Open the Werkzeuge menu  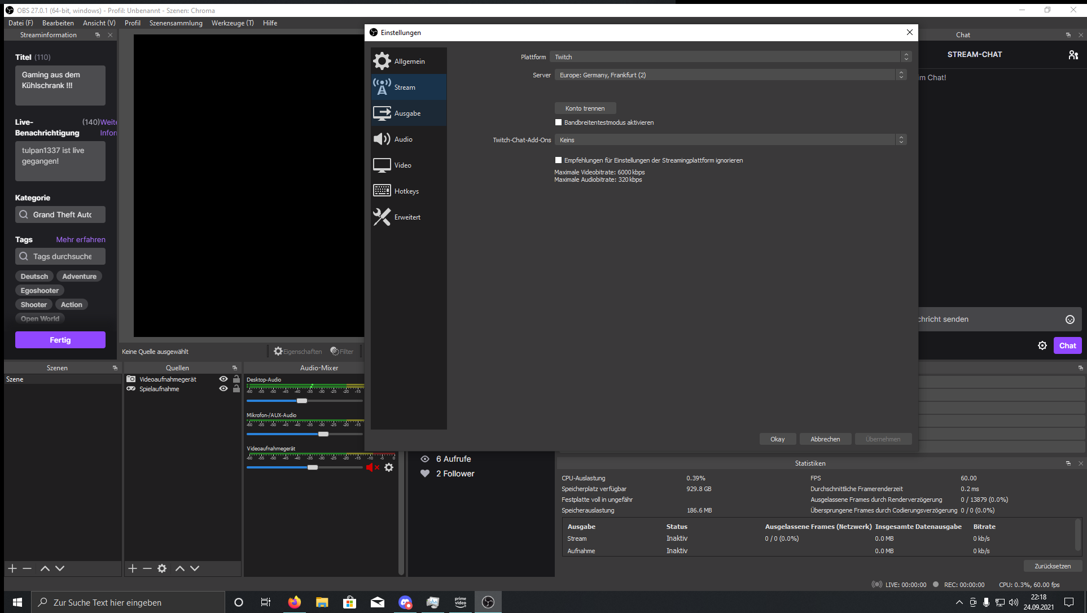point(232,23)
